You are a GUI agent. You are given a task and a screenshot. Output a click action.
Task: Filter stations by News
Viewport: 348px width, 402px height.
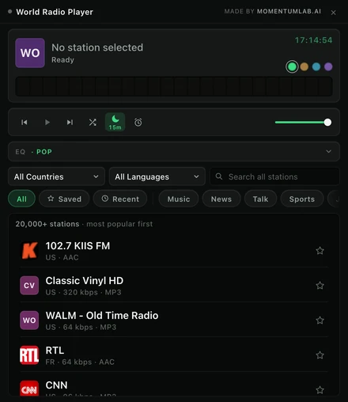coord(221,199)
